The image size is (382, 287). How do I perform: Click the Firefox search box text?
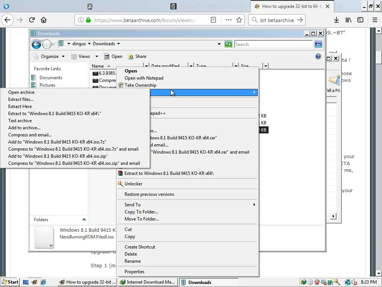click(277, 20)
